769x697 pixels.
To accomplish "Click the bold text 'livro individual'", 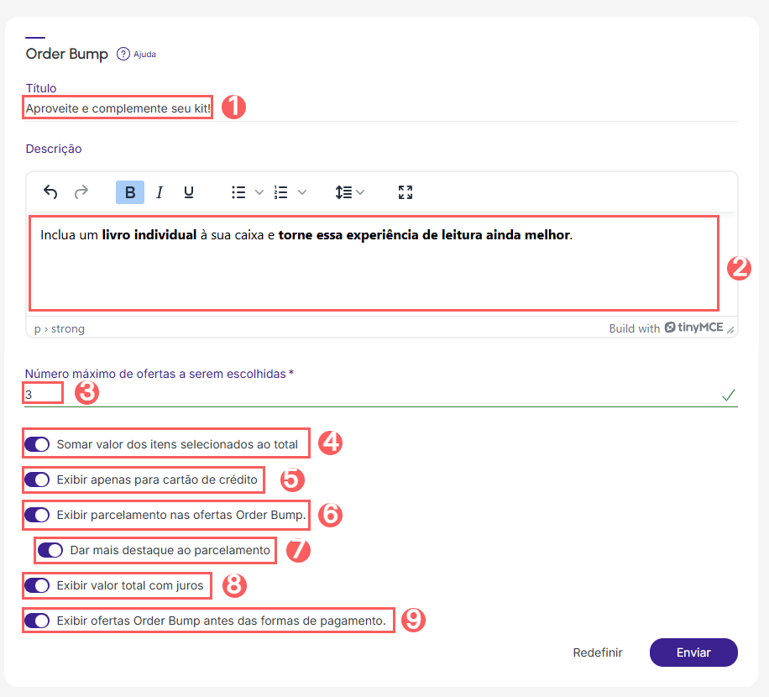I will pos(149,235).
